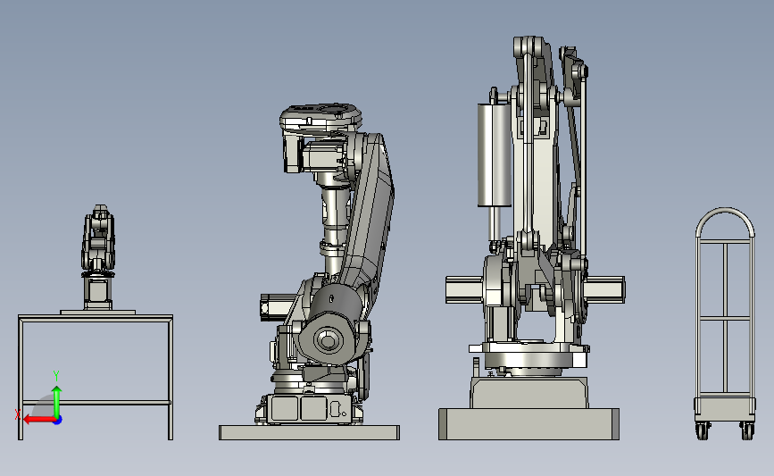Image resolution: width=774 pixels, height=476 pixels.
Task: Click the green Y axis arrow of the triad
Action: point(57,401)
